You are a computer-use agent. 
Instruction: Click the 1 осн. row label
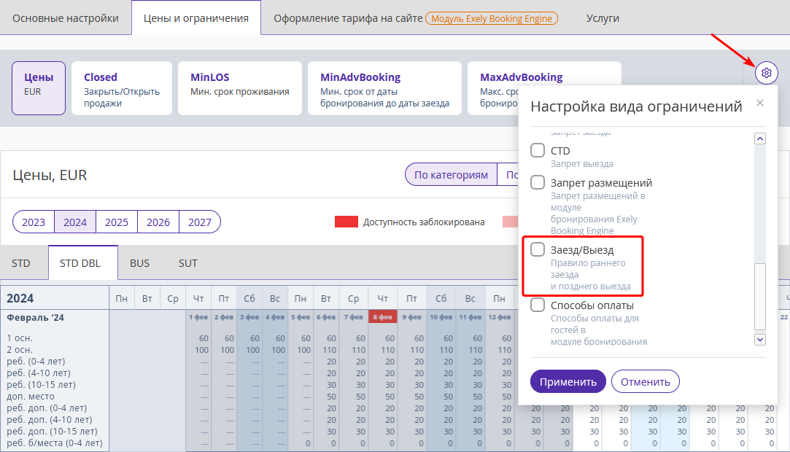coord(20,338)
